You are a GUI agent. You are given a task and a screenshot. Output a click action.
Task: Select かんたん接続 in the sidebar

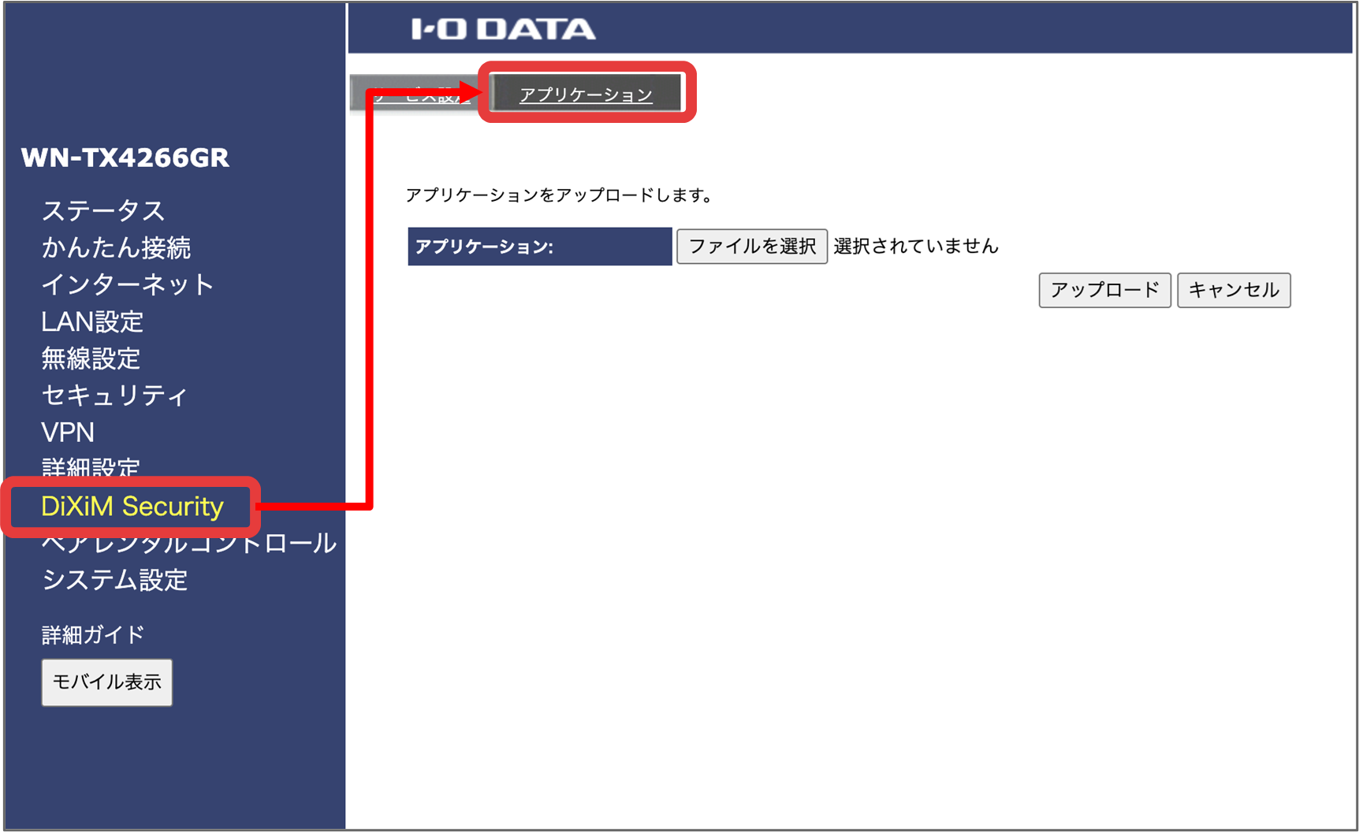116,247
